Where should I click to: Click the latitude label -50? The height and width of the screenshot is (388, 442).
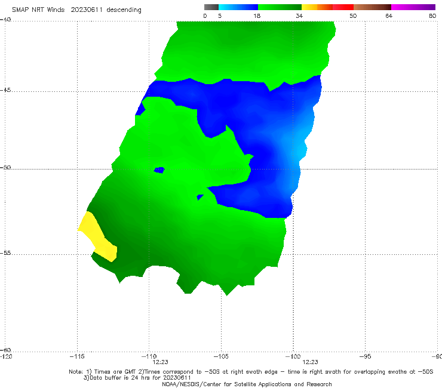pos(5,167)
